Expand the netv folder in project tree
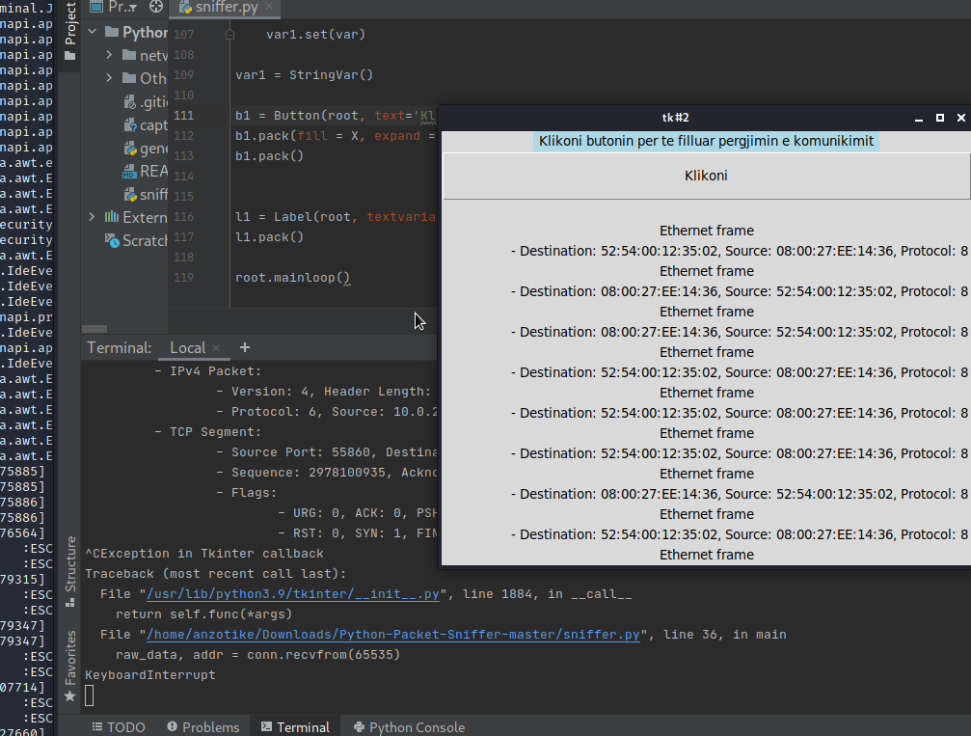 point(109,55)
